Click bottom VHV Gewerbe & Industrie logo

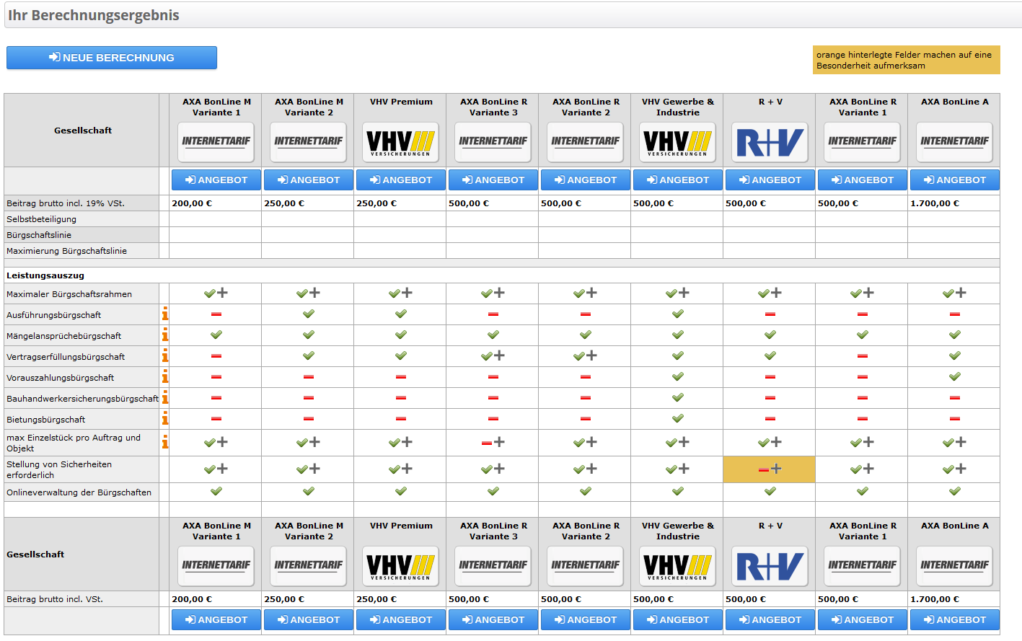(x=678, y=566)
